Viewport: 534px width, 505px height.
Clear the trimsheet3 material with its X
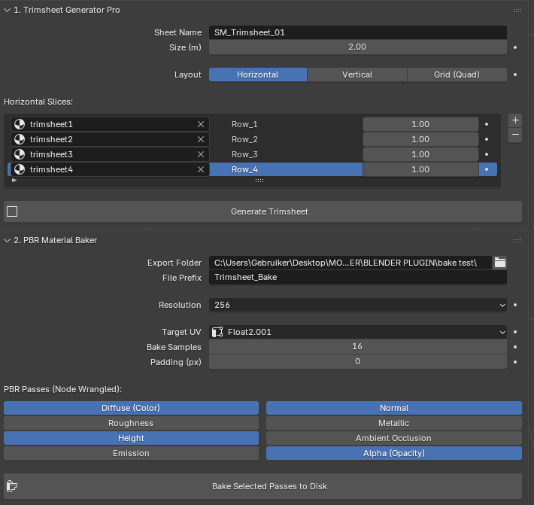click(201, 154)
